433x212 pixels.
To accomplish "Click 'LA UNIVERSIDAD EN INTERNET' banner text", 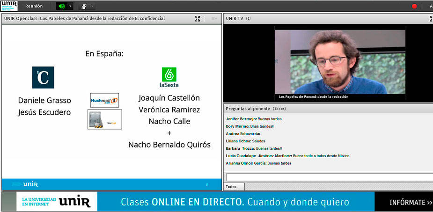I will point(39,202).
